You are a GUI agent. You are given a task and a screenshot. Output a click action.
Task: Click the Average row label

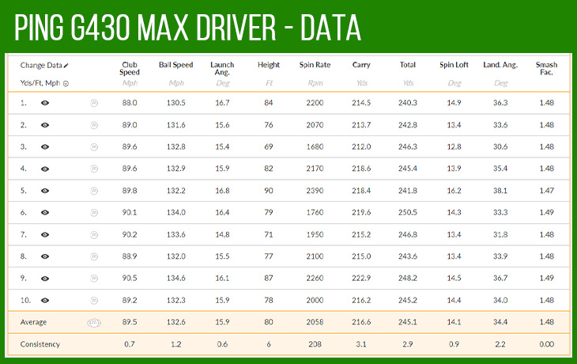coord(33,322)
